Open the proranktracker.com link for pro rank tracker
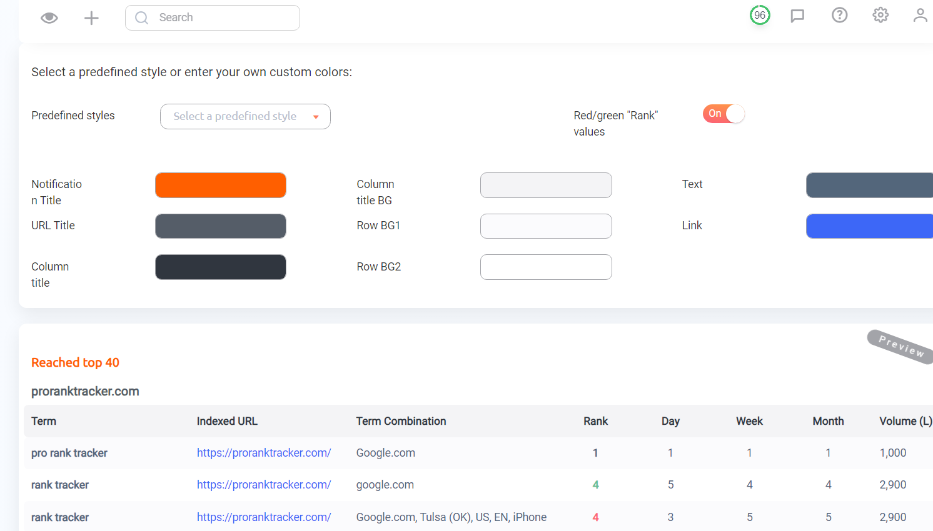The width and height of the screenshot is (933, 531). click(264, 453)
